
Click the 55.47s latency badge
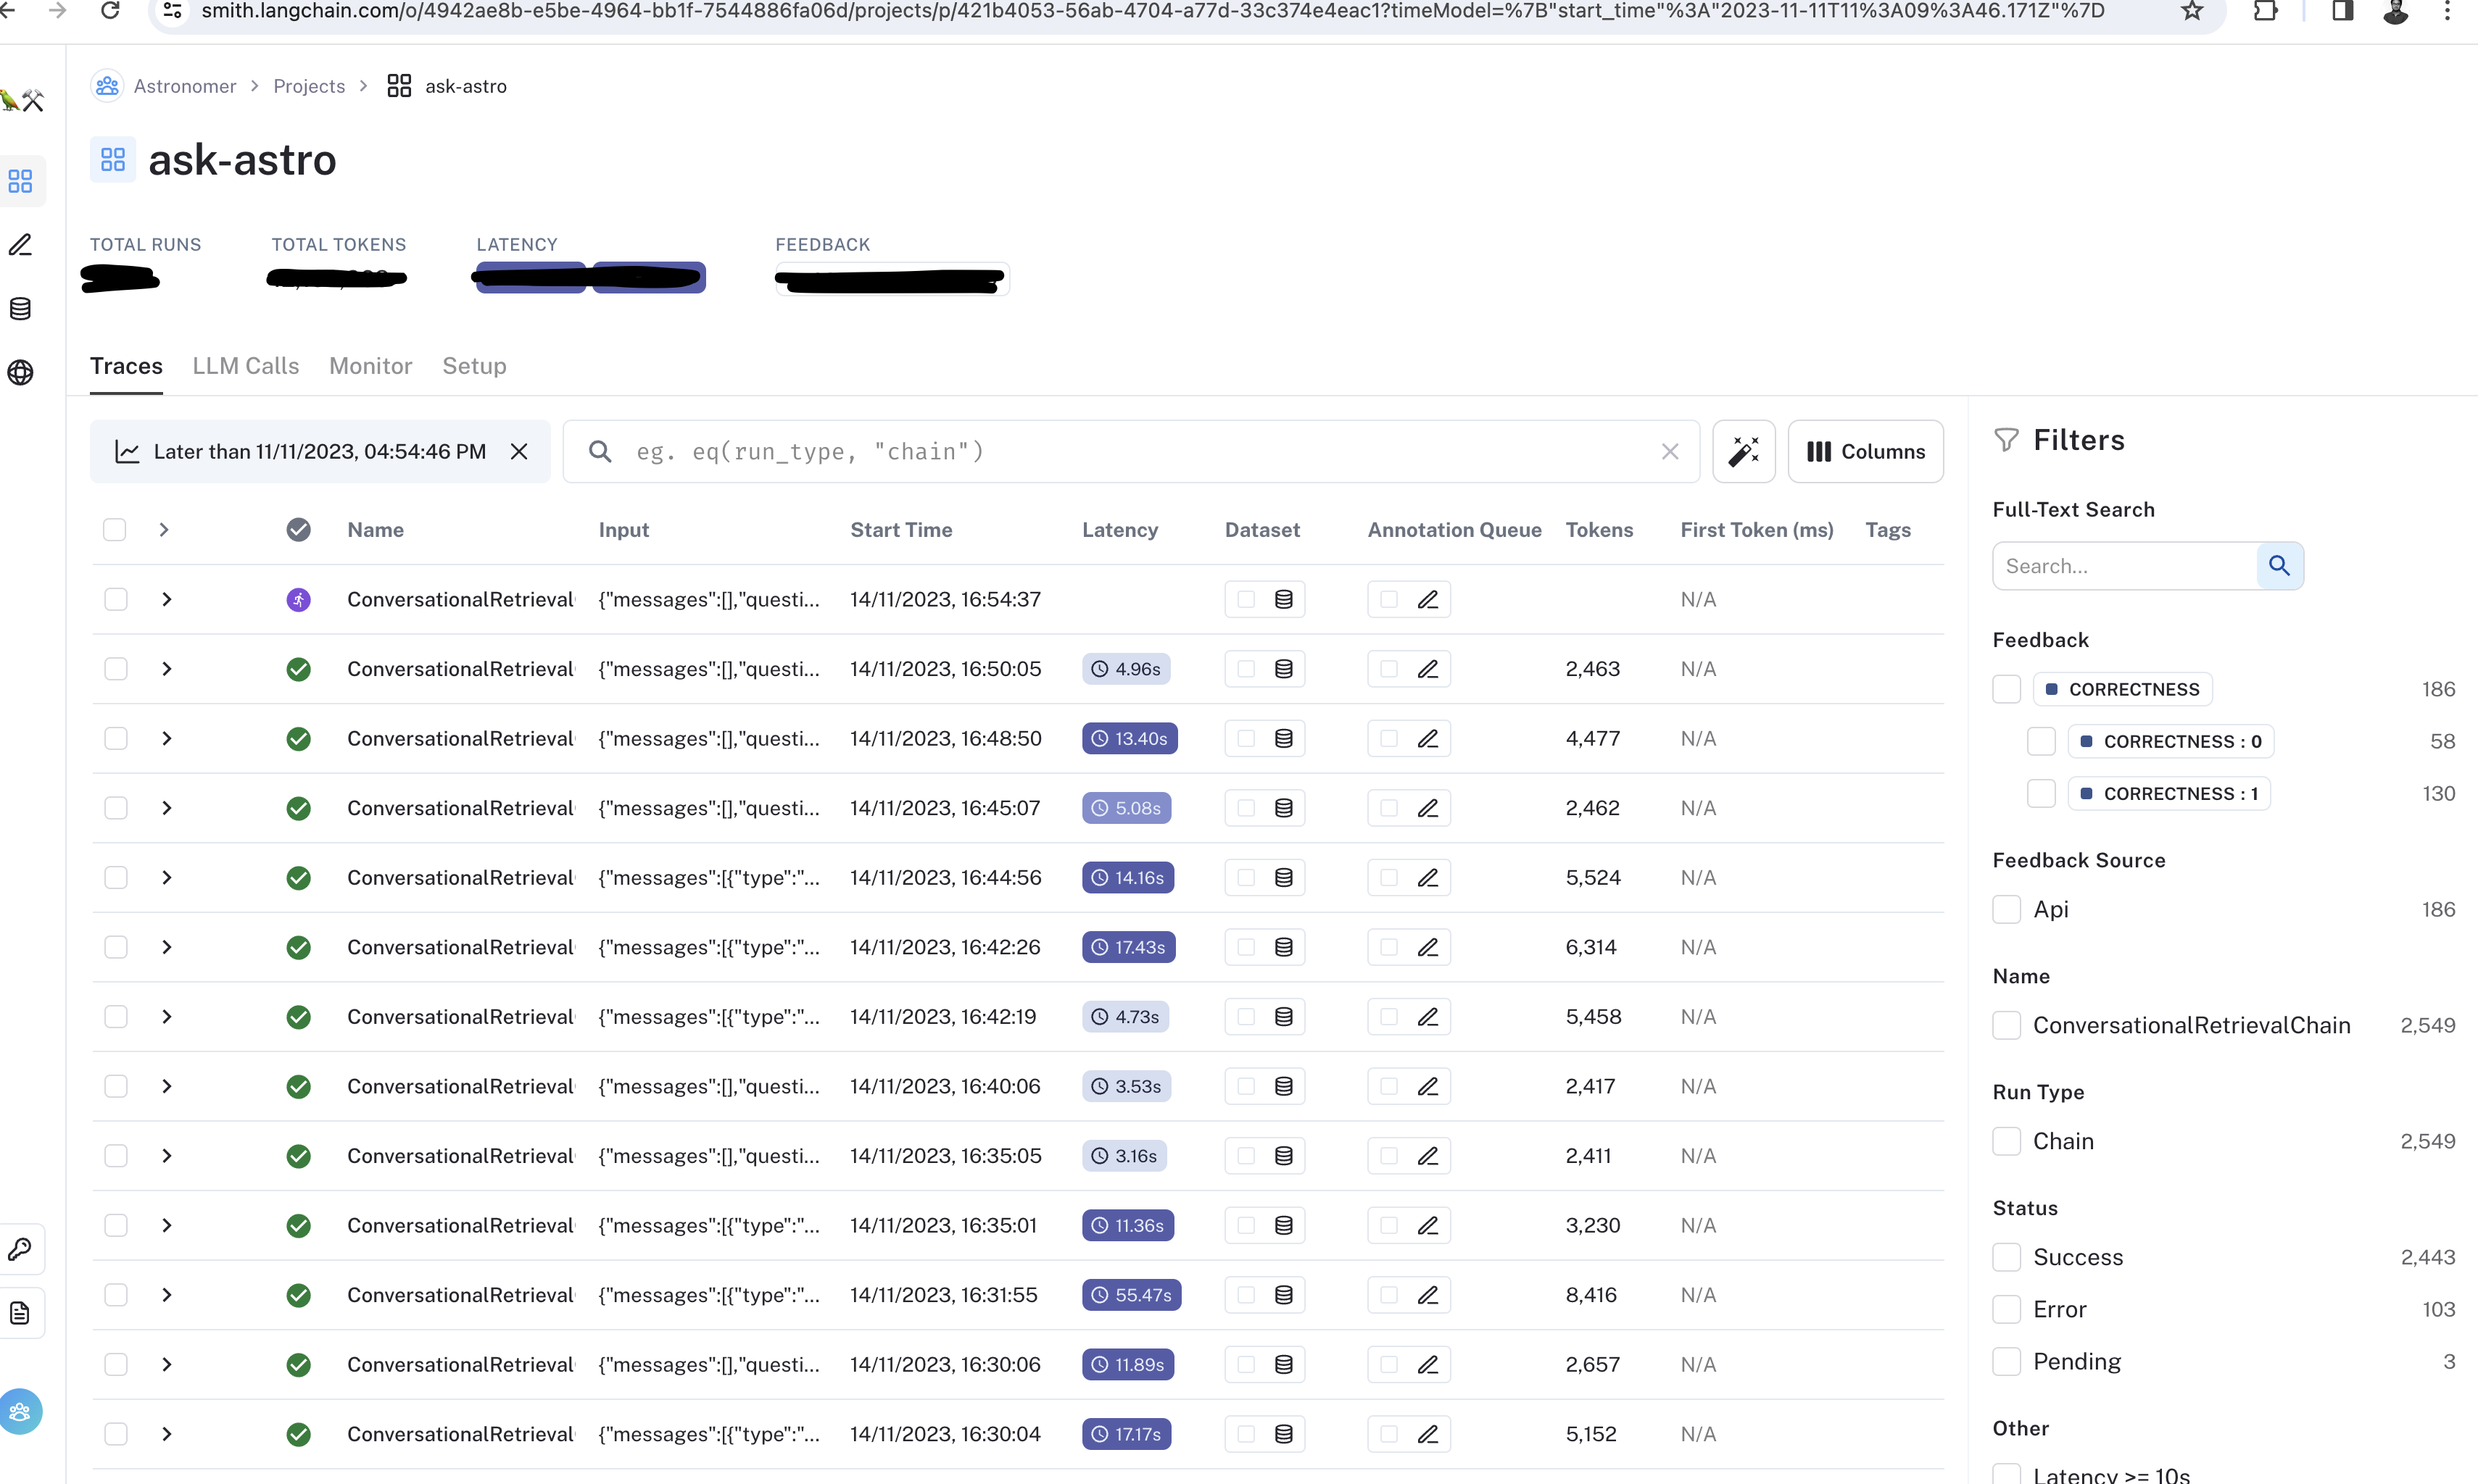1130,1295
